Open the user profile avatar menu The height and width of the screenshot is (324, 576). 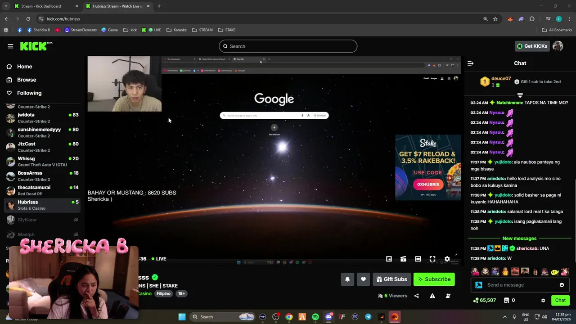point(558,46)
